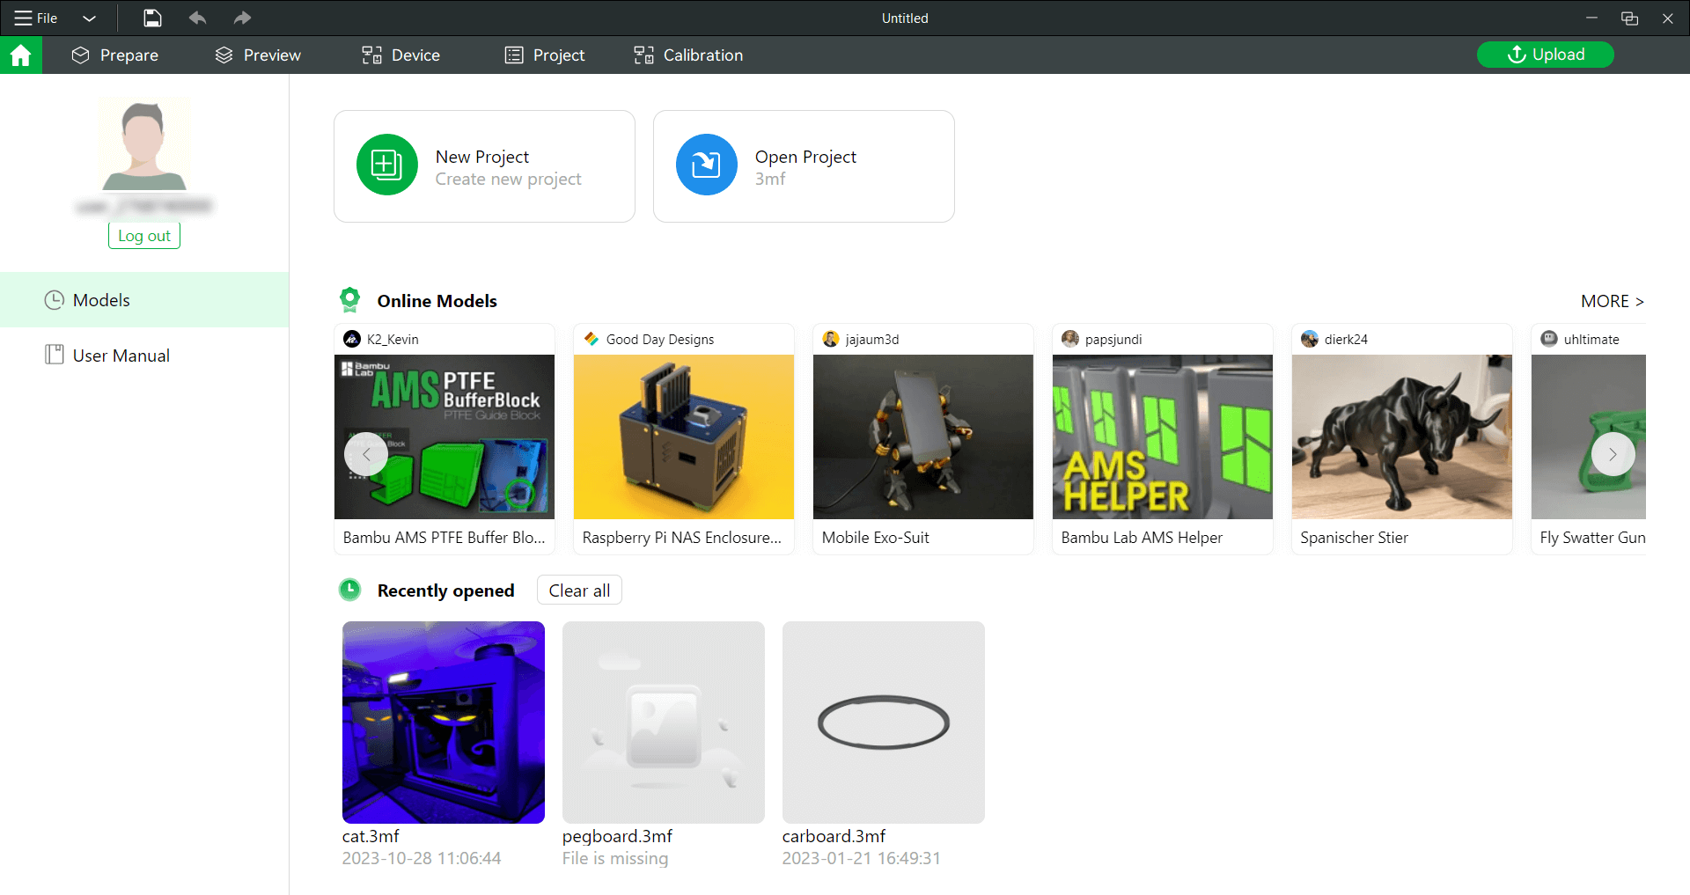Maximize or restore the window

pos(1629,18)
